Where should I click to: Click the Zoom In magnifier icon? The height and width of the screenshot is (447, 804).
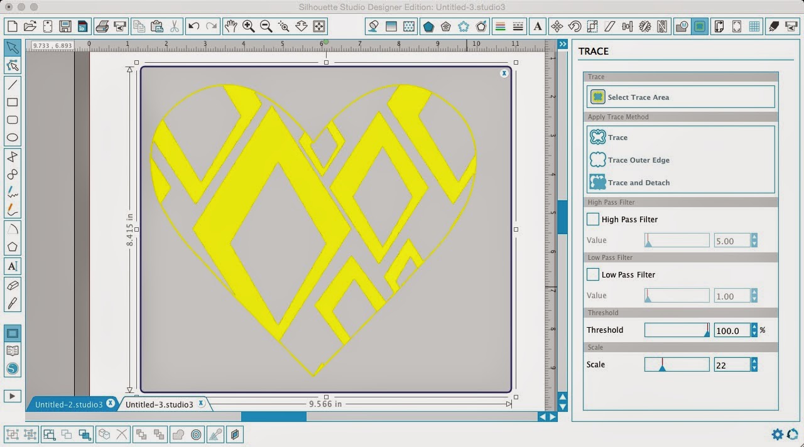coord(248,26)
